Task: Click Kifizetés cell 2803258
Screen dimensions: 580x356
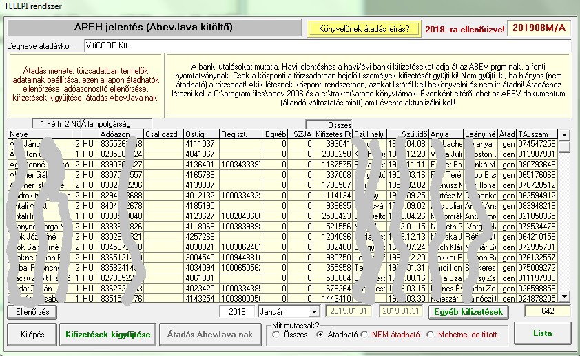Action: (x=333, y=154)
